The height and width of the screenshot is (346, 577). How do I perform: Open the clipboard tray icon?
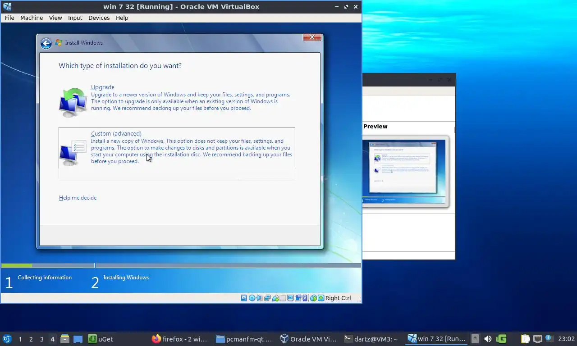[526, 339]
